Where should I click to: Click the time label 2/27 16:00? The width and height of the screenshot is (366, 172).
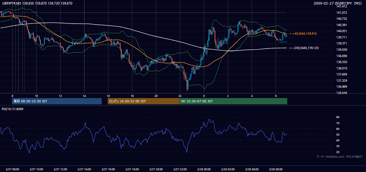pos(108,169)
